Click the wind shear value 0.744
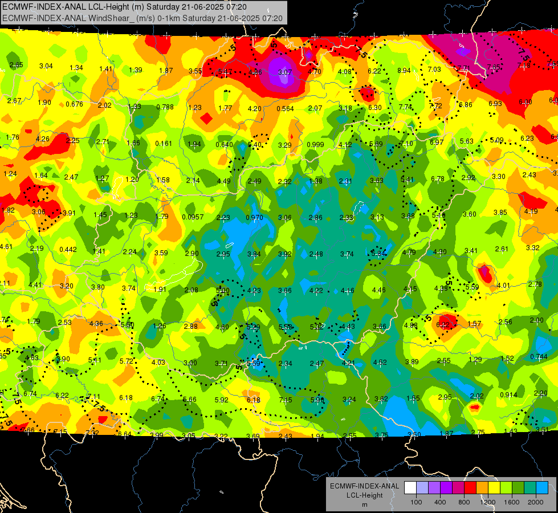Viewport: 558px width, 513px height. 539,357
